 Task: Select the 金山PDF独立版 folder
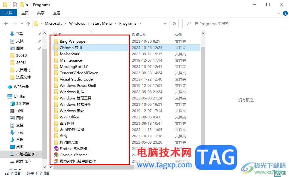[x=72, y=130]
